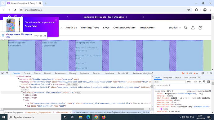Image resolution: width=214 pixels, height=120 pixels.
Task: Switch to the Network tab
Action: pyautogui.click(x=48, y=73)
